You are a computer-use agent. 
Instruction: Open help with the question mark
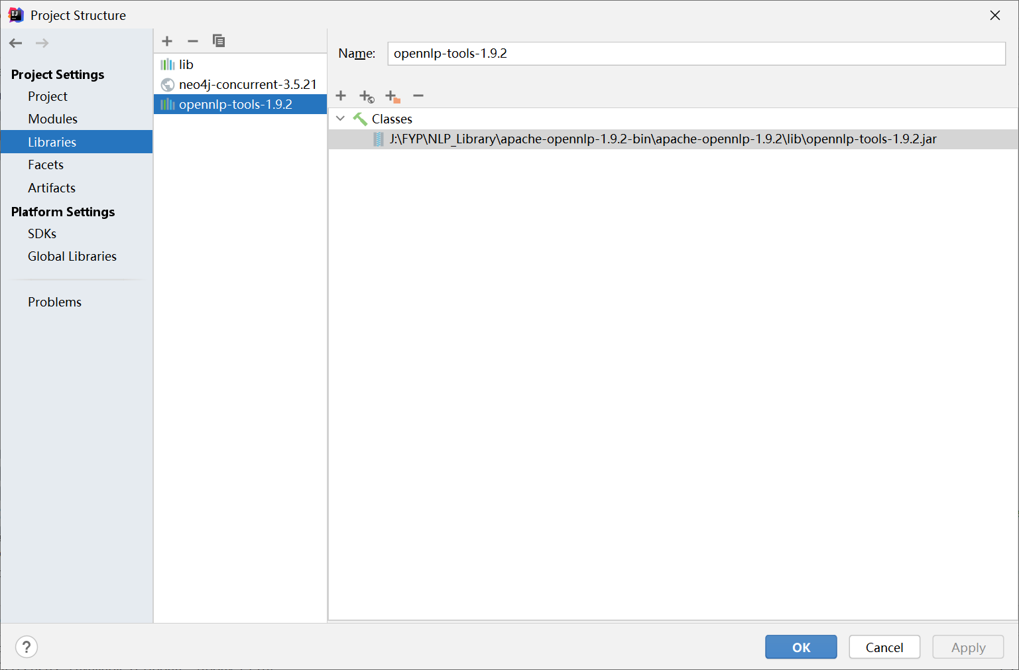pos(27,647)
